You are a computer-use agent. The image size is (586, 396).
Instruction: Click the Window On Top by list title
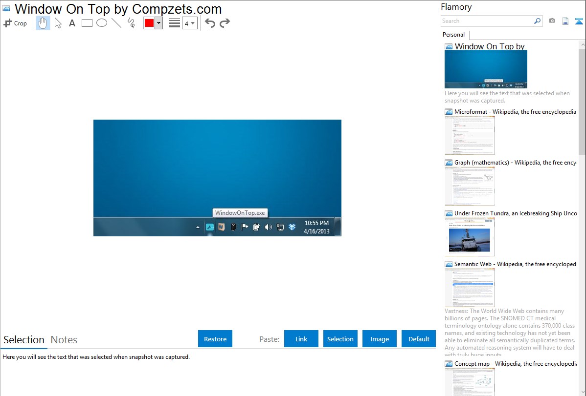click(x=490, y=46)
